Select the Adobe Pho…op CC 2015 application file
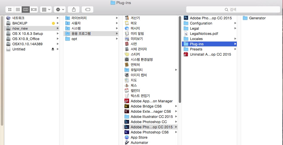This screenshot has width=283, height=145. 209,18
